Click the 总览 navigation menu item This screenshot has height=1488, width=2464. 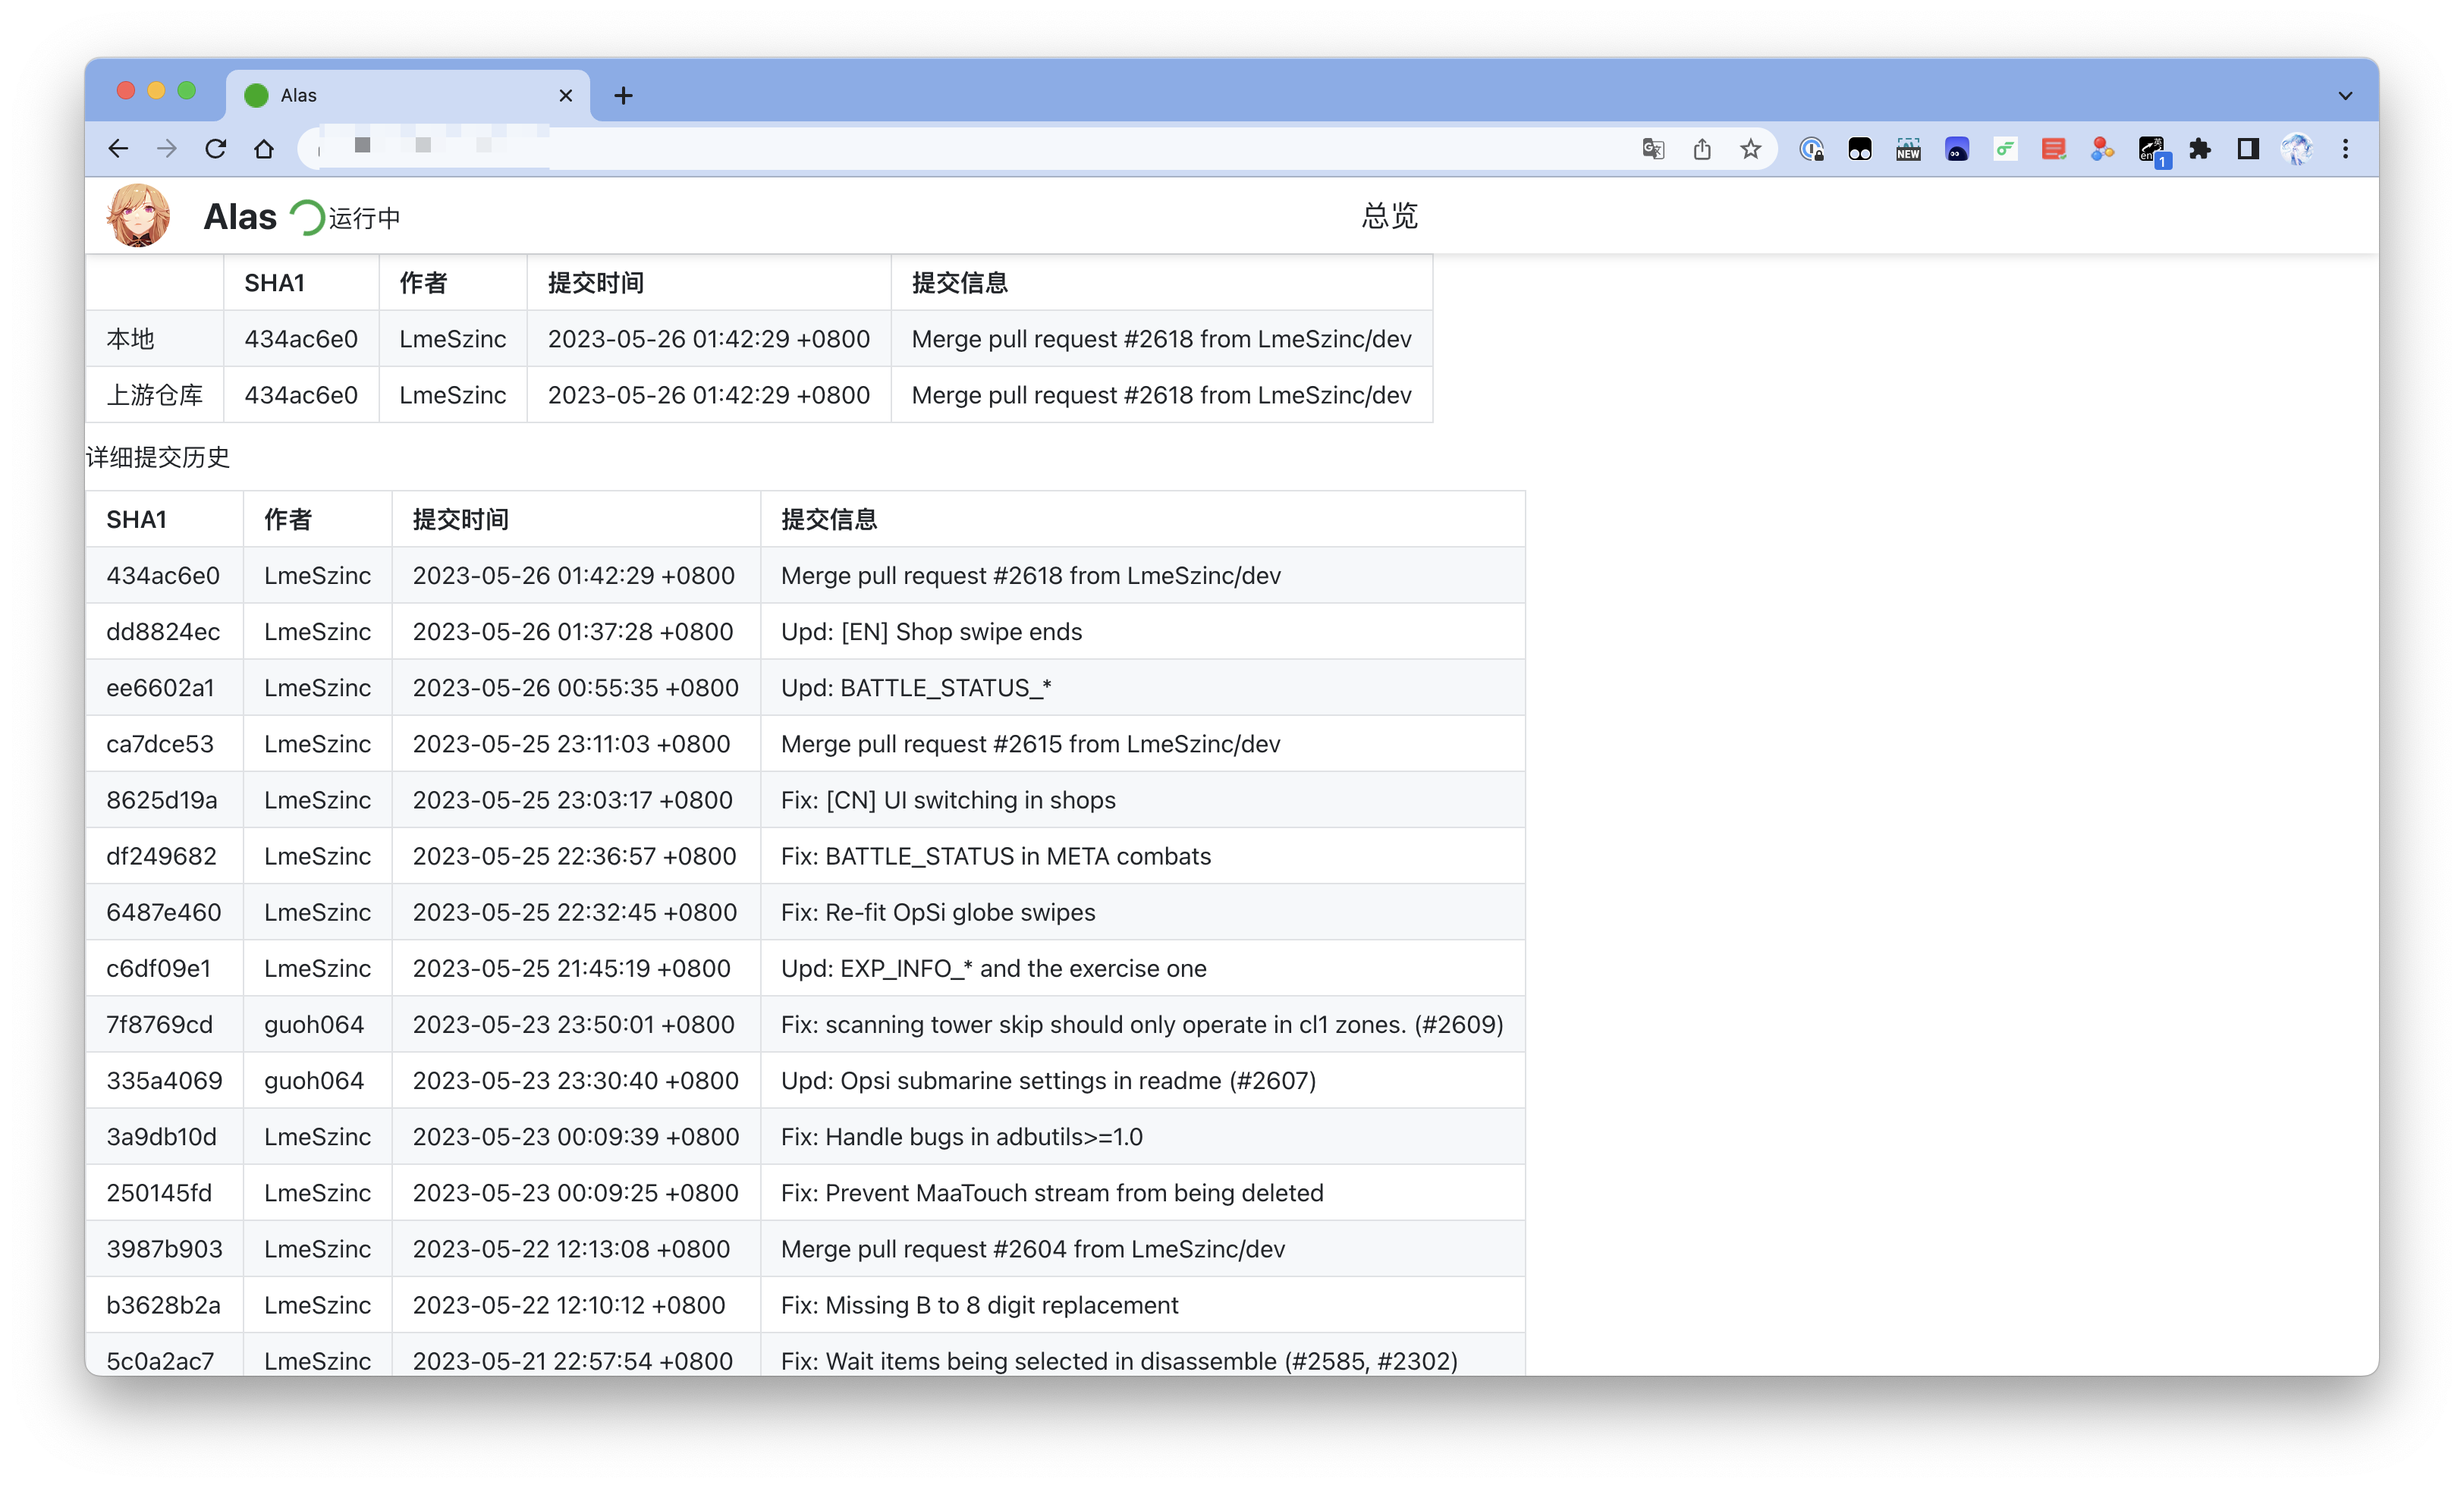[1390, 215]
